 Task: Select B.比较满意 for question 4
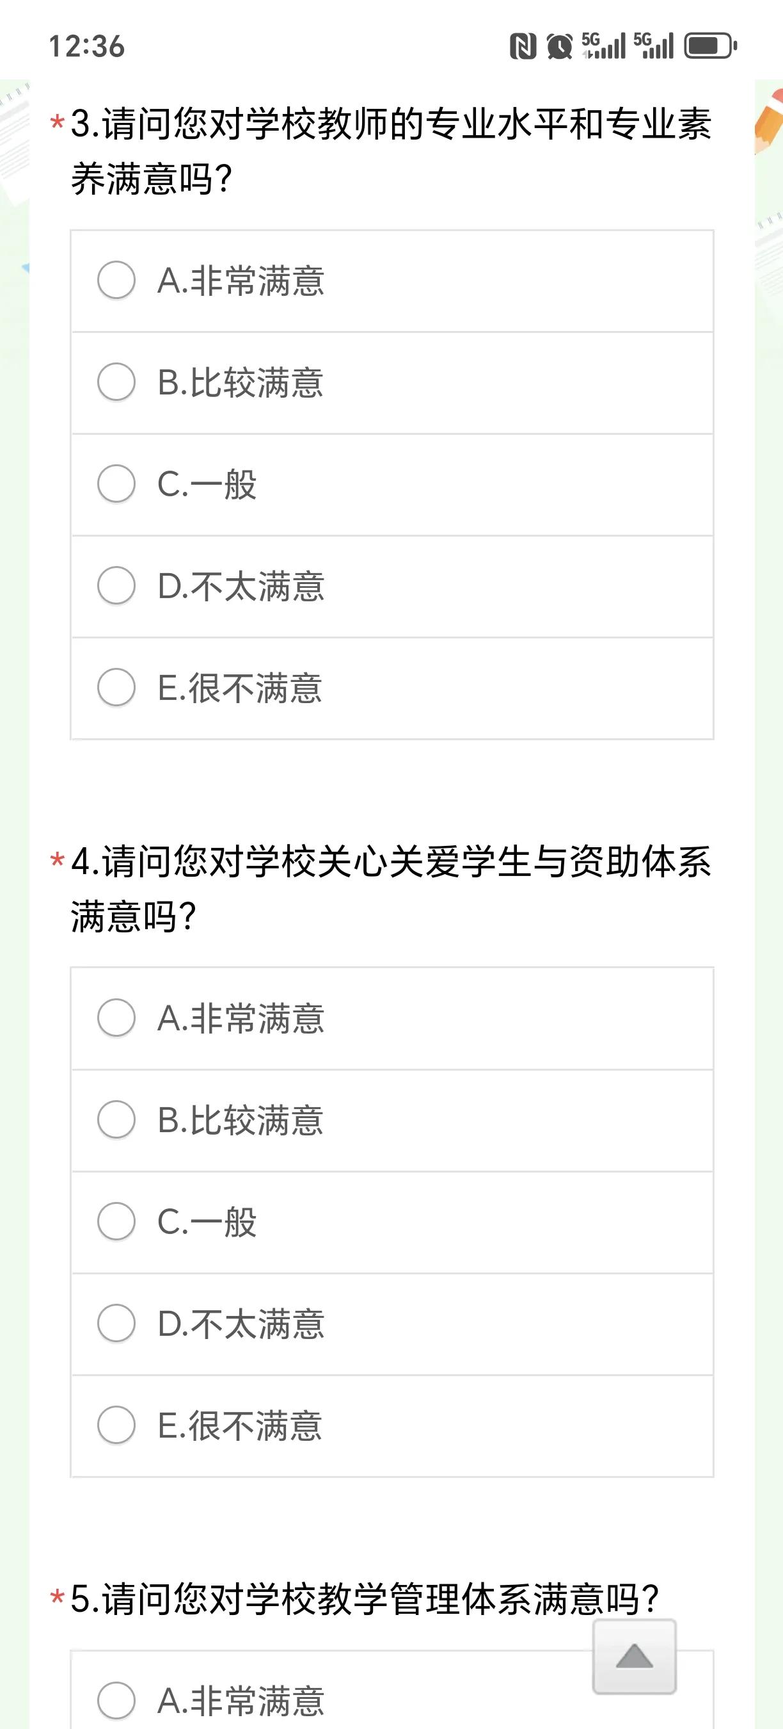coord(392,1121)
